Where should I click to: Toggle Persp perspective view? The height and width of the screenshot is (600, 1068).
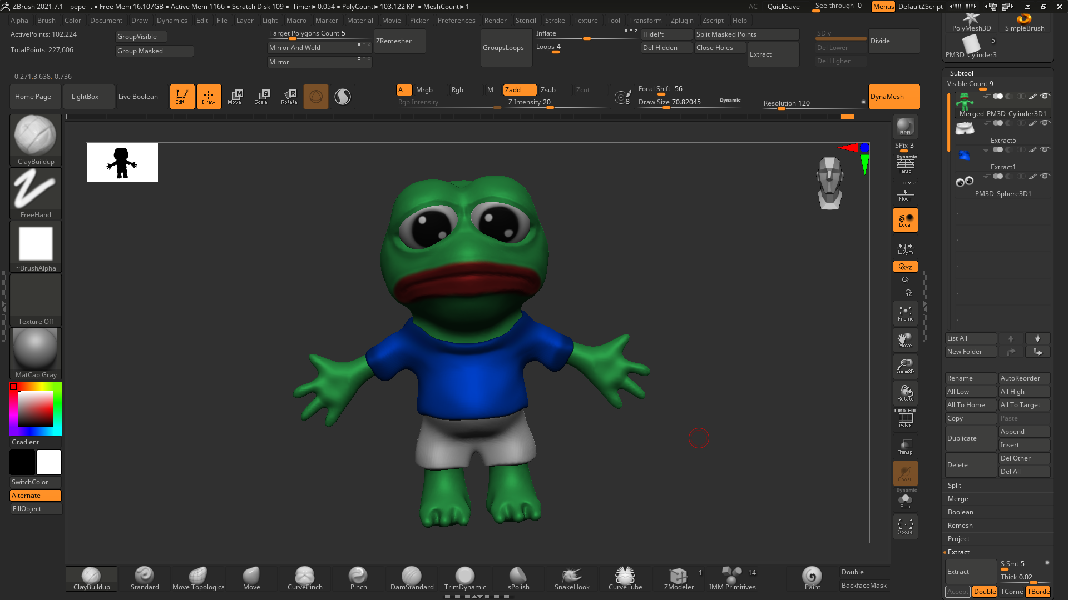point(905,165)
